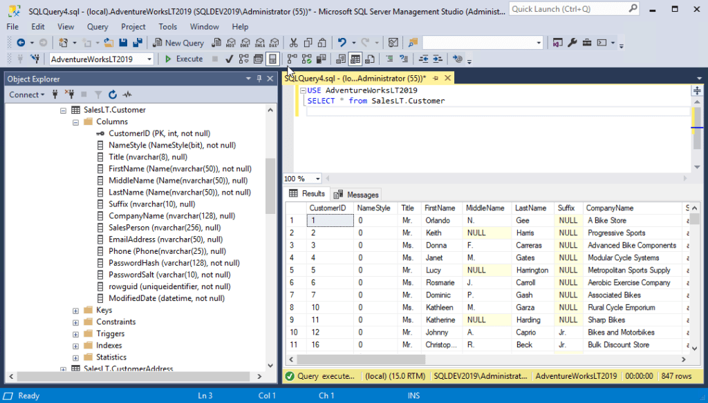Switch output to Results to File
Screen dimensions: 708x403
pos(370,59)
